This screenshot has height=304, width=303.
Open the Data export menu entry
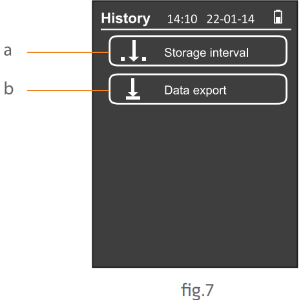point(198,89)
